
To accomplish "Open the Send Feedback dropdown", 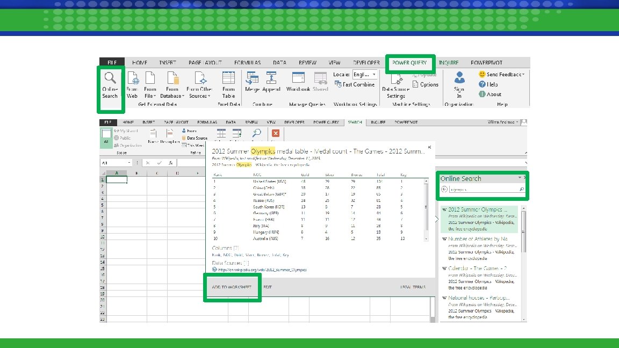I will [x=502, y=74].
